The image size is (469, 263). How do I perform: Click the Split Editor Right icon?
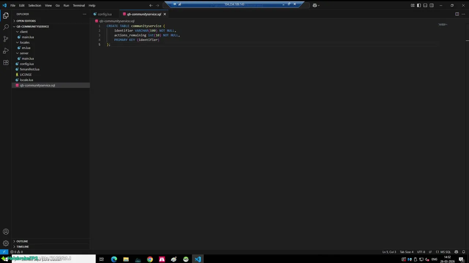click(457, 14)
